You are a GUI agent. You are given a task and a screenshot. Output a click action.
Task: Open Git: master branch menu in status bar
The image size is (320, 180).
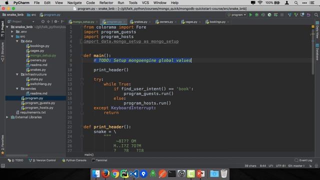point(296,166)
